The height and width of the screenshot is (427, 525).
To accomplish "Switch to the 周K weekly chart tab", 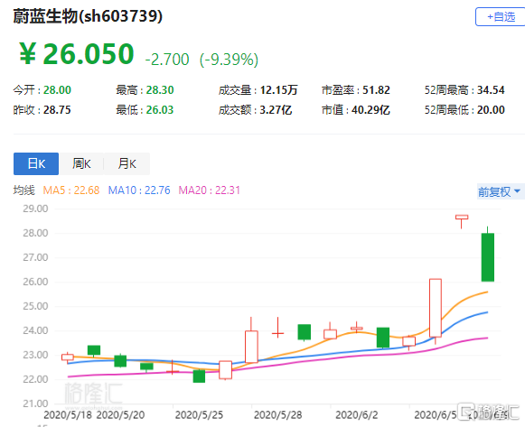I will click(x=81, y=163).
